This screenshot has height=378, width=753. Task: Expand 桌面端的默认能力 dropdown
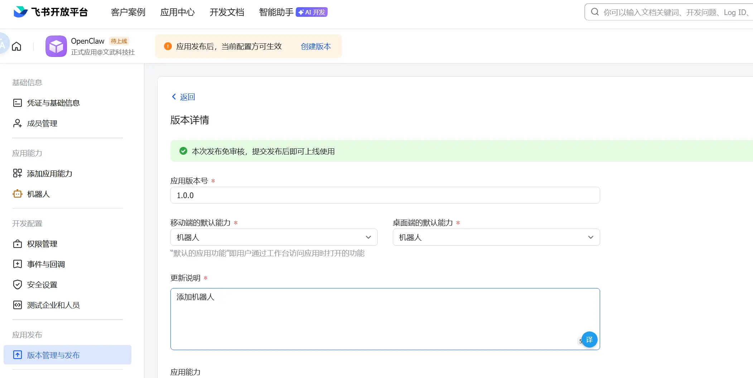point(496,238)
